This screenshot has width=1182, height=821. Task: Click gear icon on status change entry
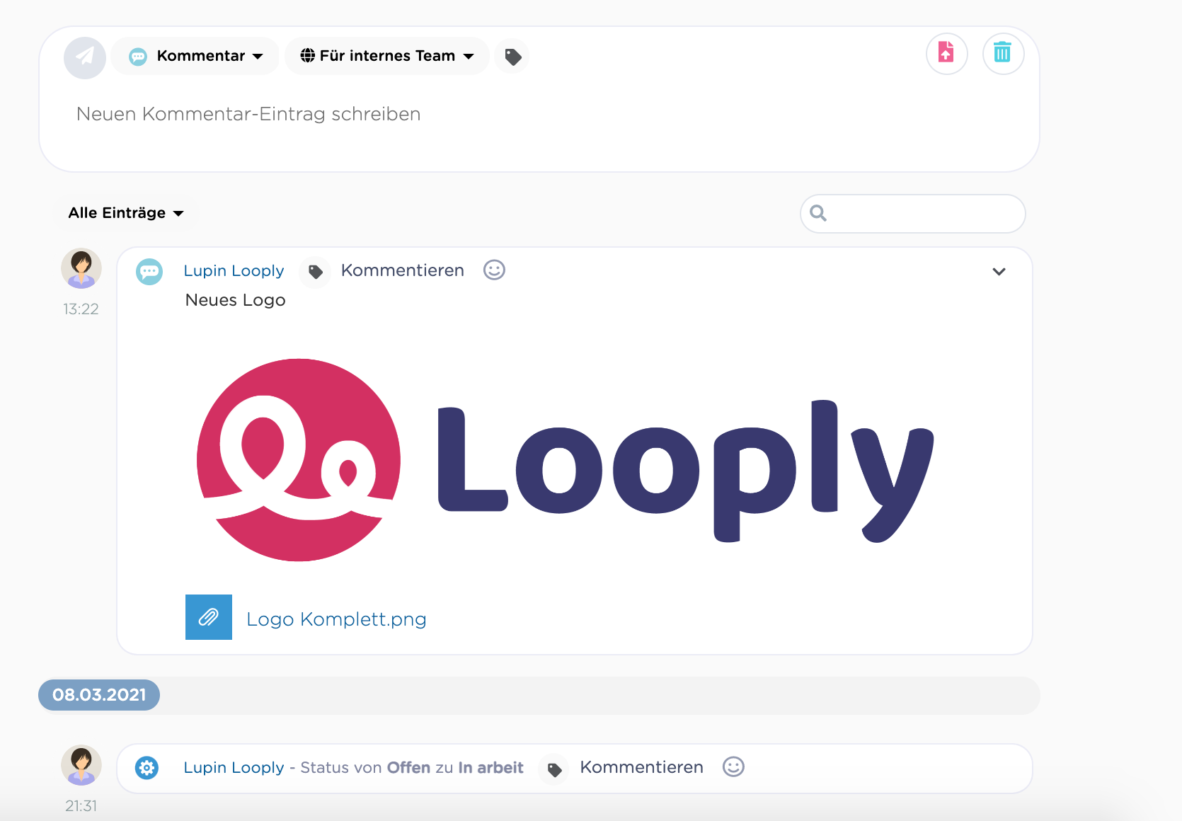tap(147, 768)
